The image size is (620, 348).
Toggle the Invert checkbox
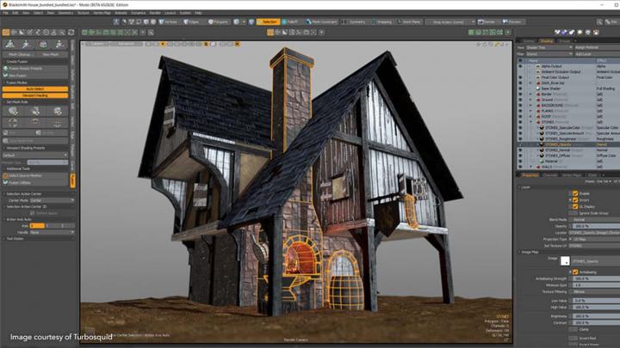(x=575, y=200)
